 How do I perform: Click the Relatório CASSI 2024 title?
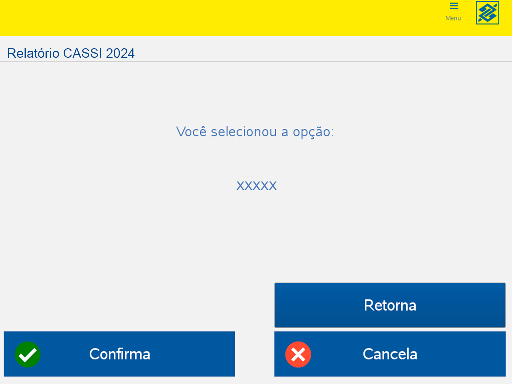[71, 53]
